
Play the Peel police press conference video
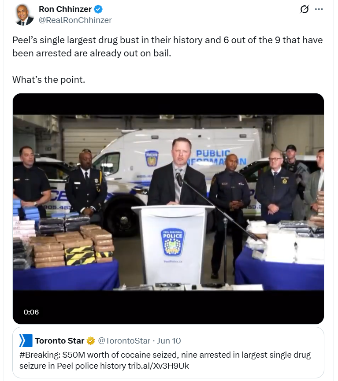(168, 208)
